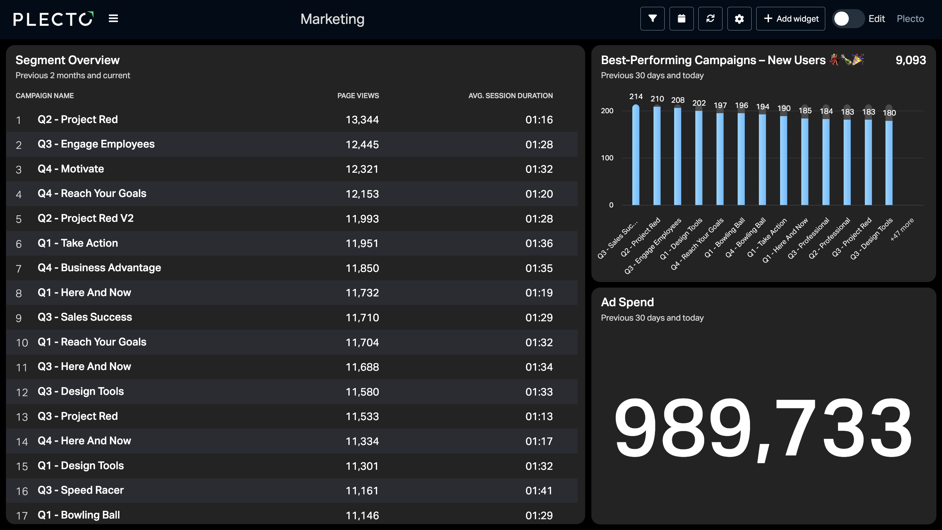Select the Q2 - Project Red row
Viewport: 942px width, 530px height.
pos(292,120)
